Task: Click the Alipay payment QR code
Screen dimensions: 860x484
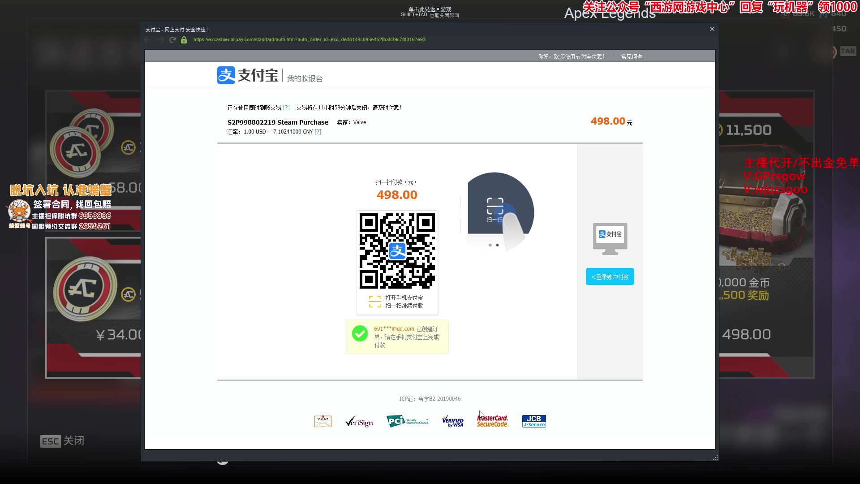Action: 397,251
